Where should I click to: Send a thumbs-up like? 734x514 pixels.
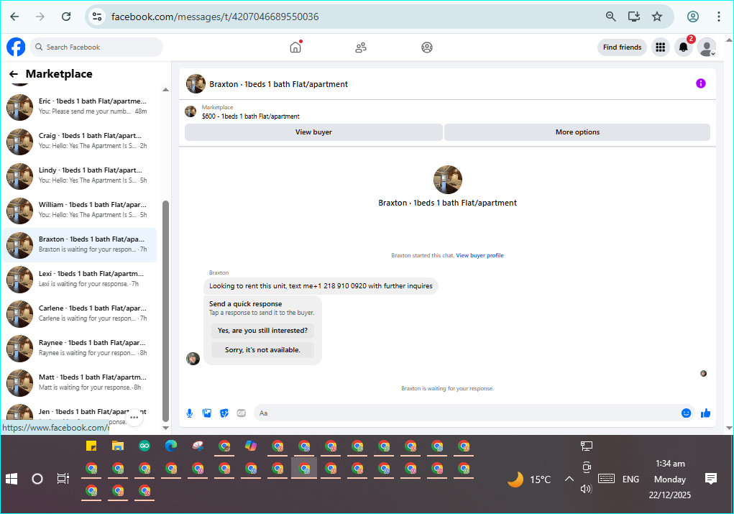(705, 413)
